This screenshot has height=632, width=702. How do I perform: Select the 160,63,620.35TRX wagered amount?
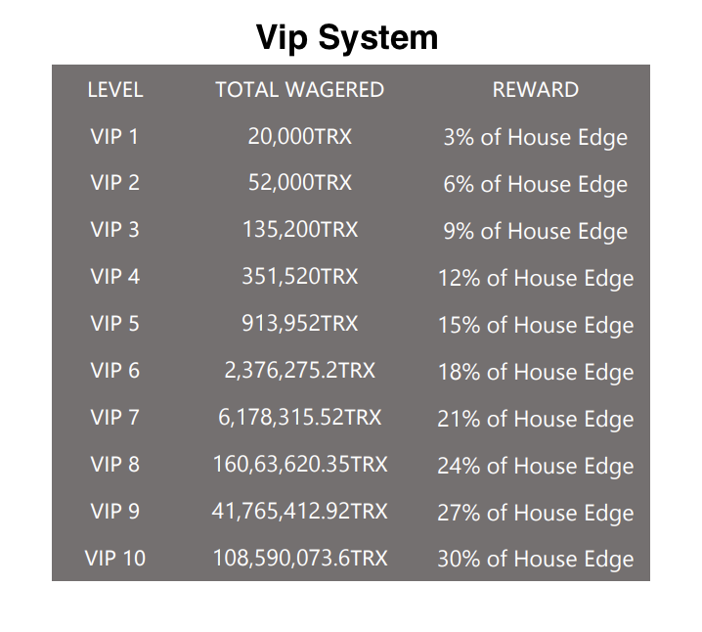tap(300, 465)
